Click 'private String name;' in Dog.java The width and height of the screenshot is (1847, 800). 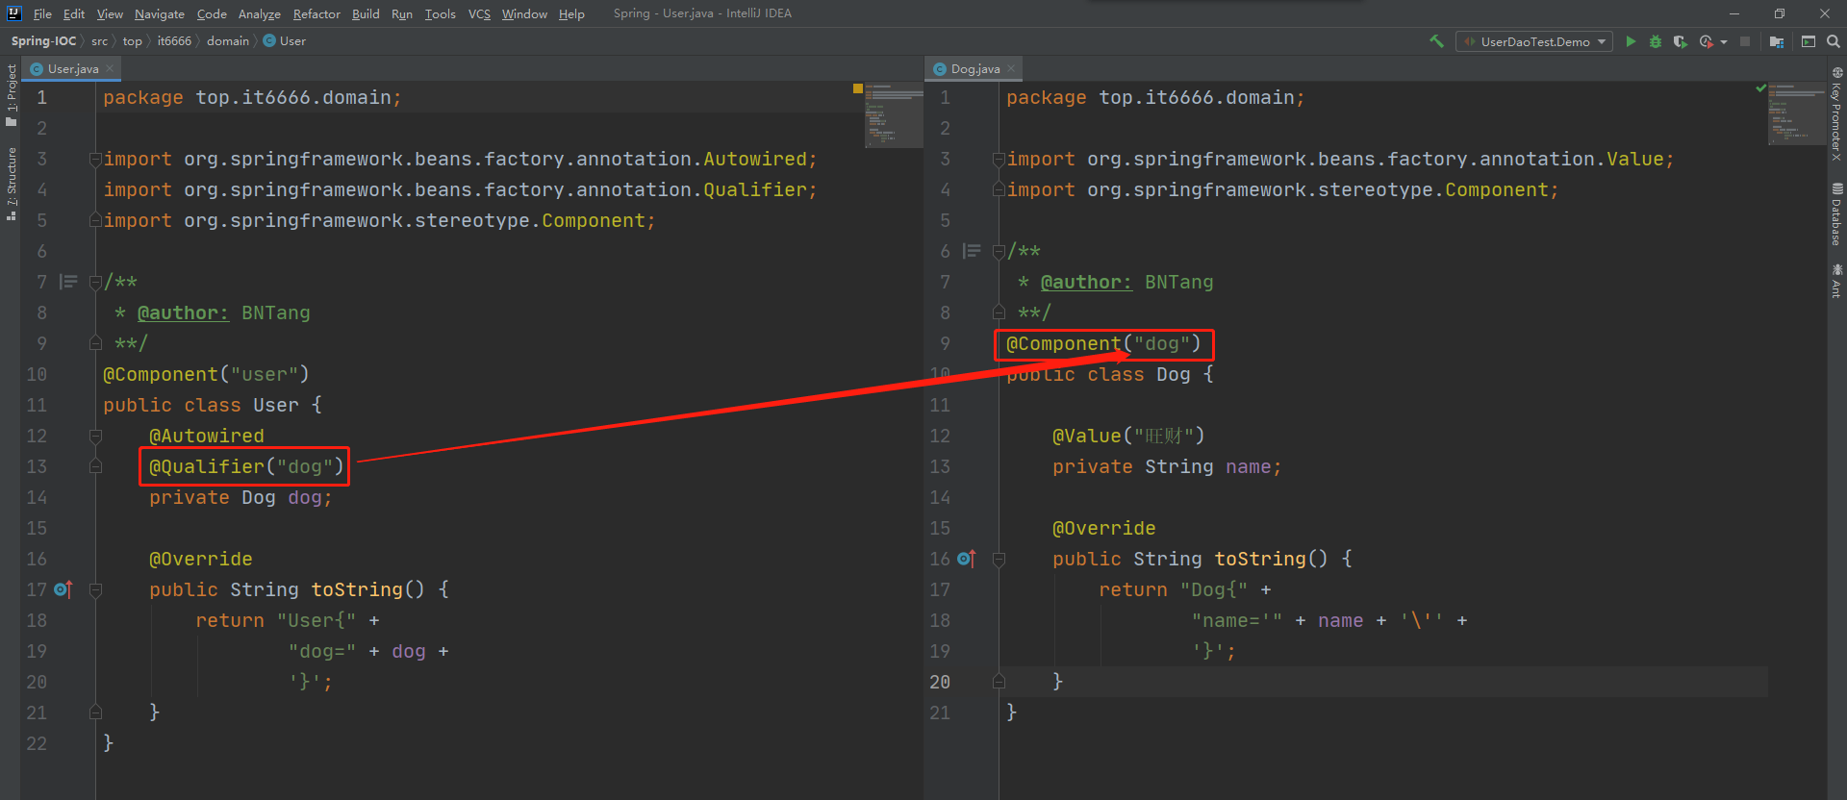(1167, 466)
